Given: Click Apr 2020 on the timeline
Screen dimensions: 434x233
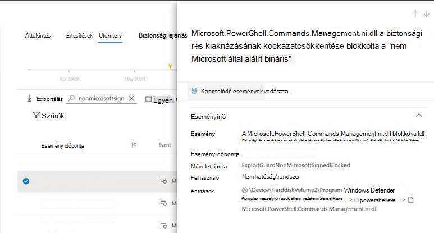Looking at the screenshot, I should tap(69, 79).
